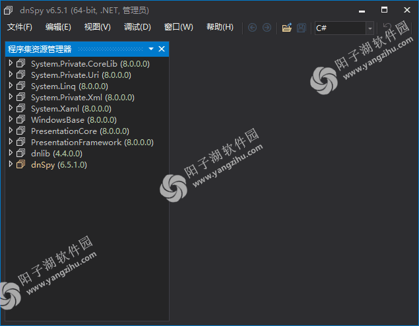Click the dnlib assembly icon
Viewport: 419px width, 326px height.
tap(21, 153)
